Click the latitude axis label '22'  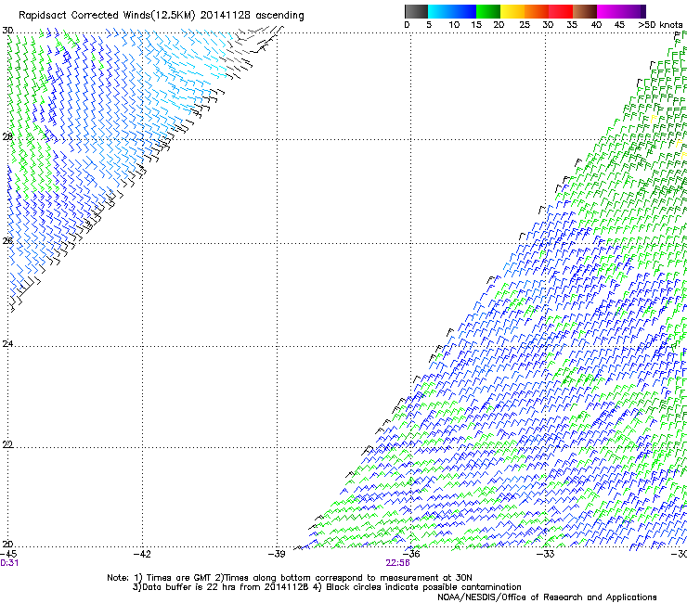[7, 444]
